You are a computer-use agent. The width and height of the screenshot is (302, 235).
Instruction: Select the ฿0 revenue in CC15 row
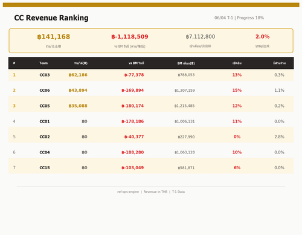pos(85,167)
